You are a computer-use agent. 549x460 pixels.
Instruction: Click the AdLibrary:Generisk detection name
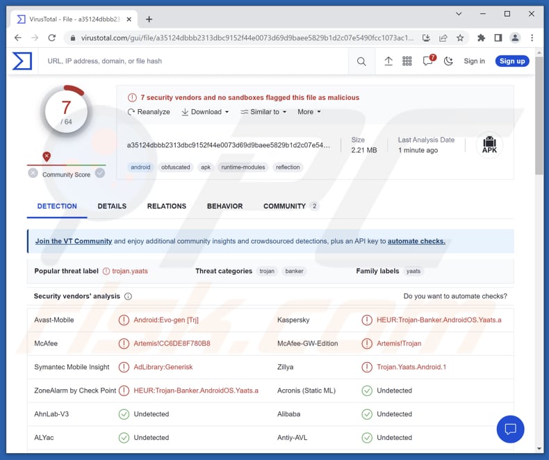point(163,367)
